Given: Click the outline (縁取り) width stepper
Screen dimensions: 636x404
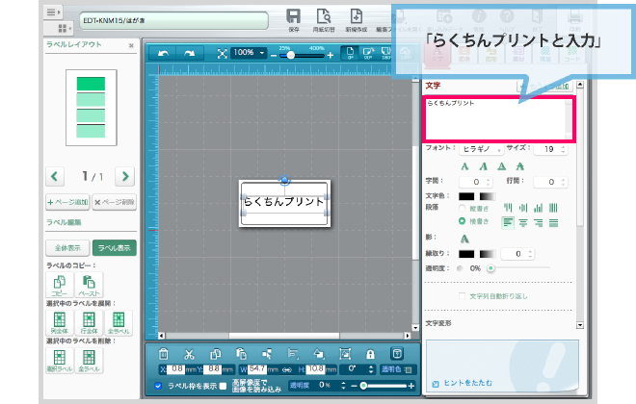Looking at the screenshot, I should coord(530,254).
